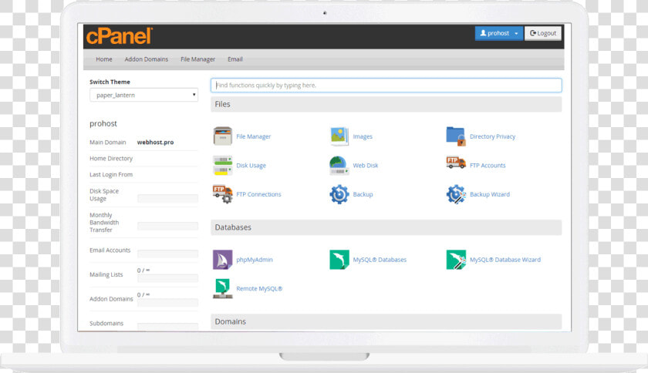
Task: Select File Manager in the nav bar
Action: tap(197, 59)
